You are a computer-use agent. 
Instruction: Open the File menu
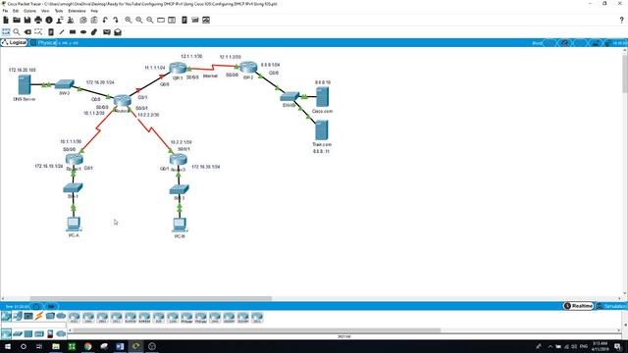coord(5,11)
